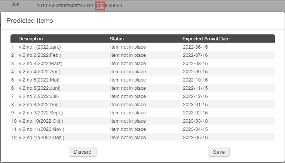Screen dimensions: 285x163
Task: Click the Expected Arrival Date column header
Action: point(206,39)
